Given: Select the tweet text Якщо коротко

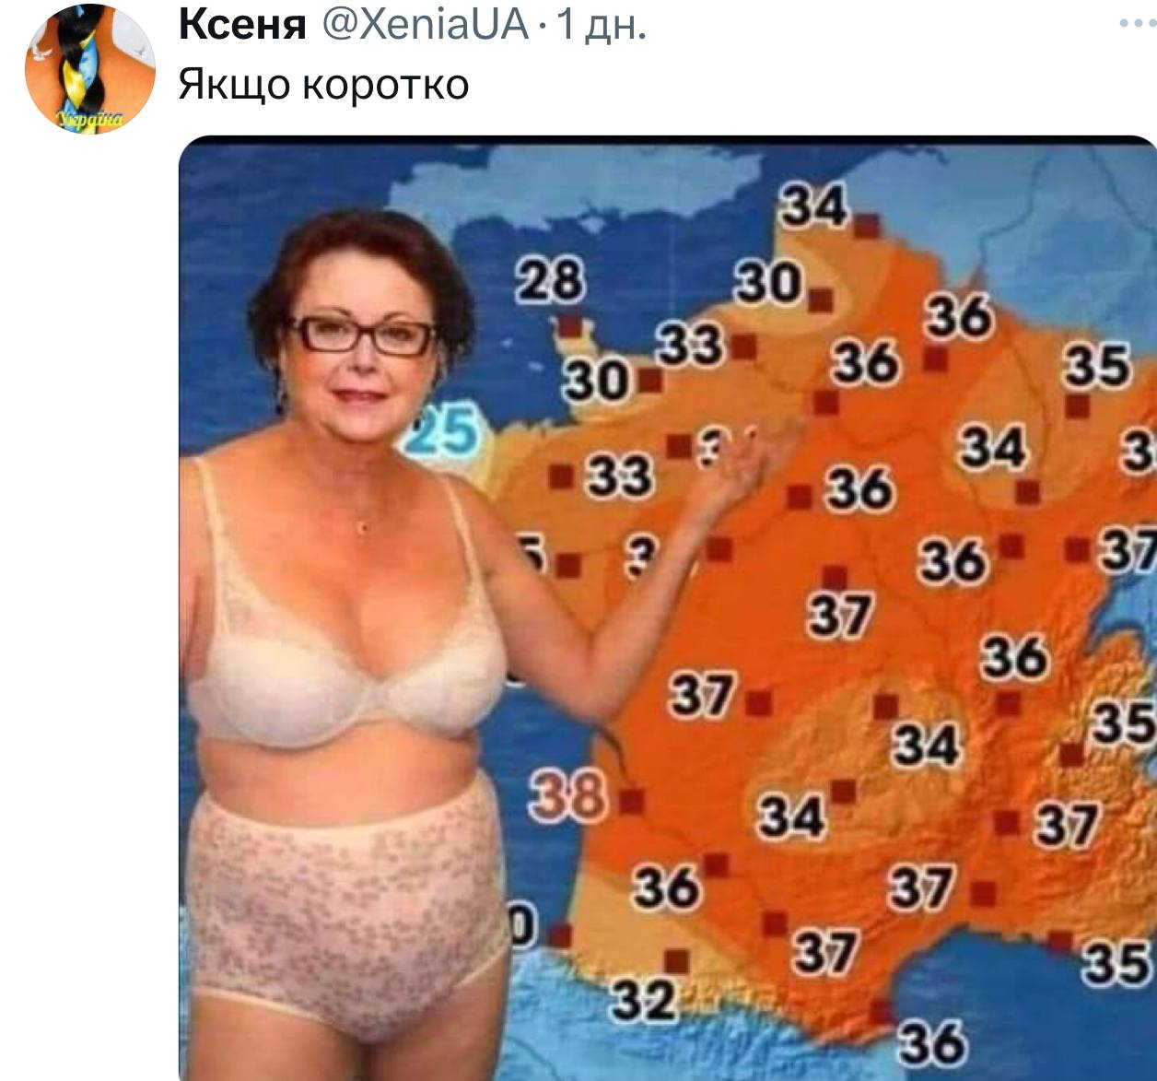Looking at the screenshot, I should (323, 85).
